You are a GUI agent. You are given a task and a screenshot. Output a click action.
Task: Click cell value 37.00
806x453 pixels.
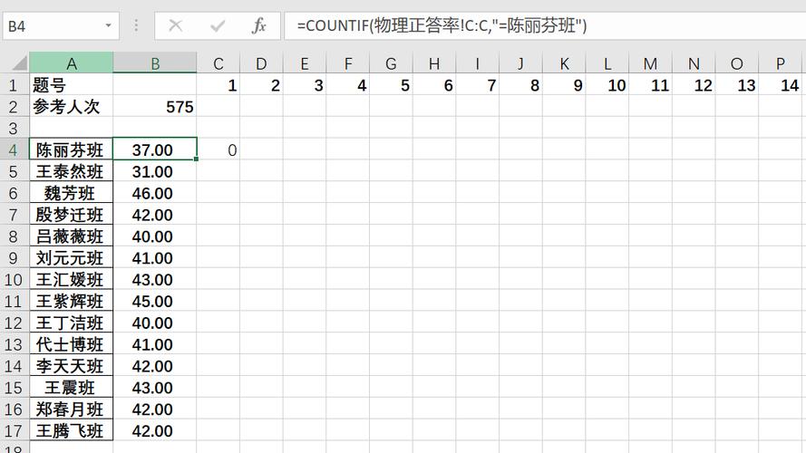tap(155, 150)
